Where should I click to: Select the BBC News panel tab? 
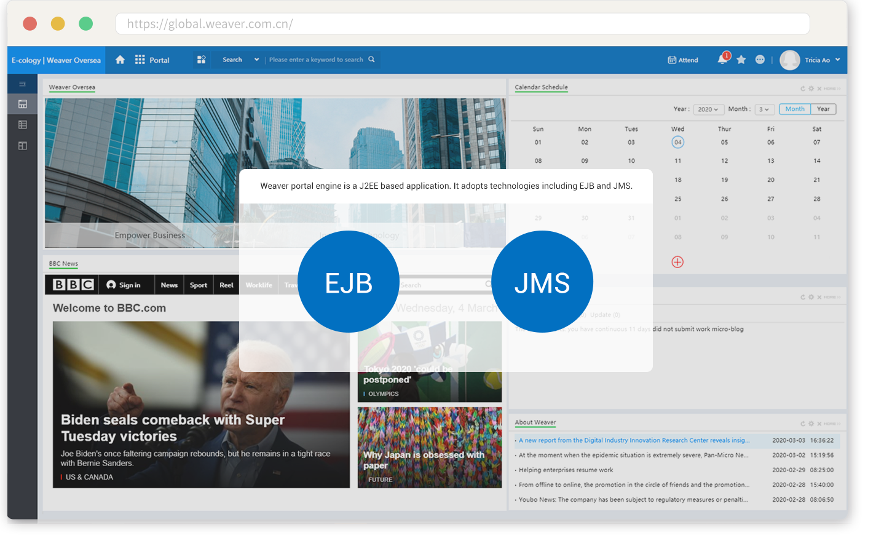point(63,264)
